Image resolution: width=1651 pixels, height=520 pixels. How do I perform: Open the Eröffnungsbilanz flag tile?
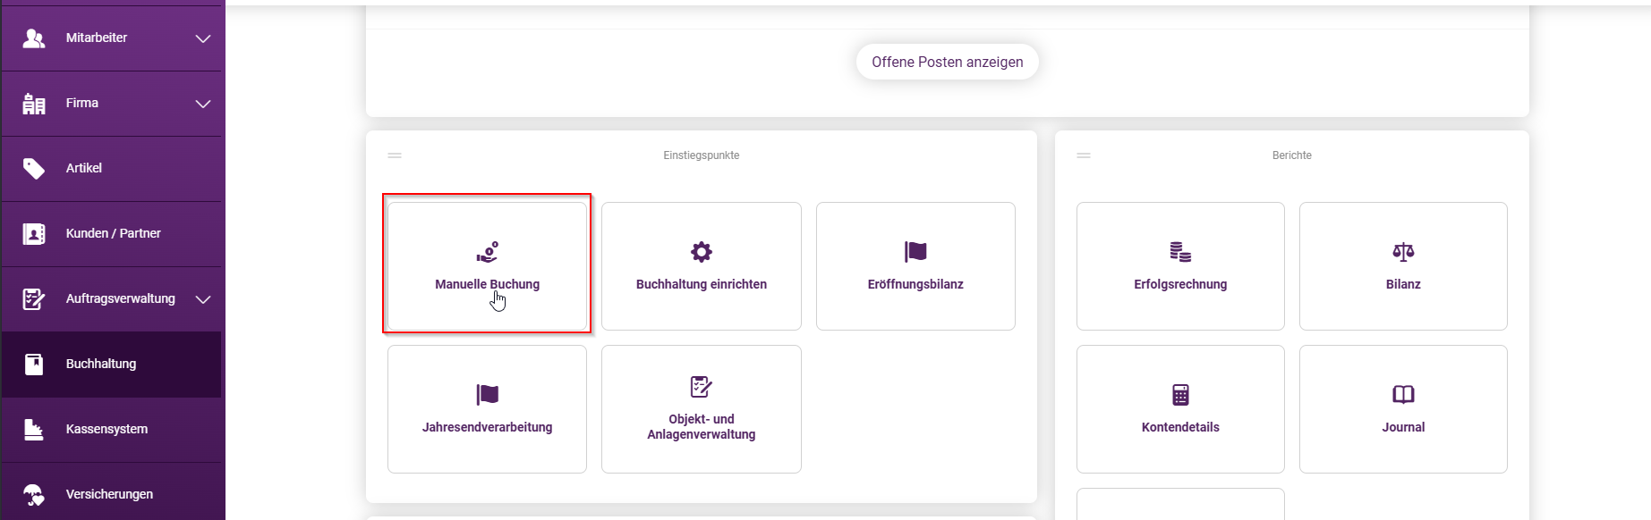click(x=915, y=265)
